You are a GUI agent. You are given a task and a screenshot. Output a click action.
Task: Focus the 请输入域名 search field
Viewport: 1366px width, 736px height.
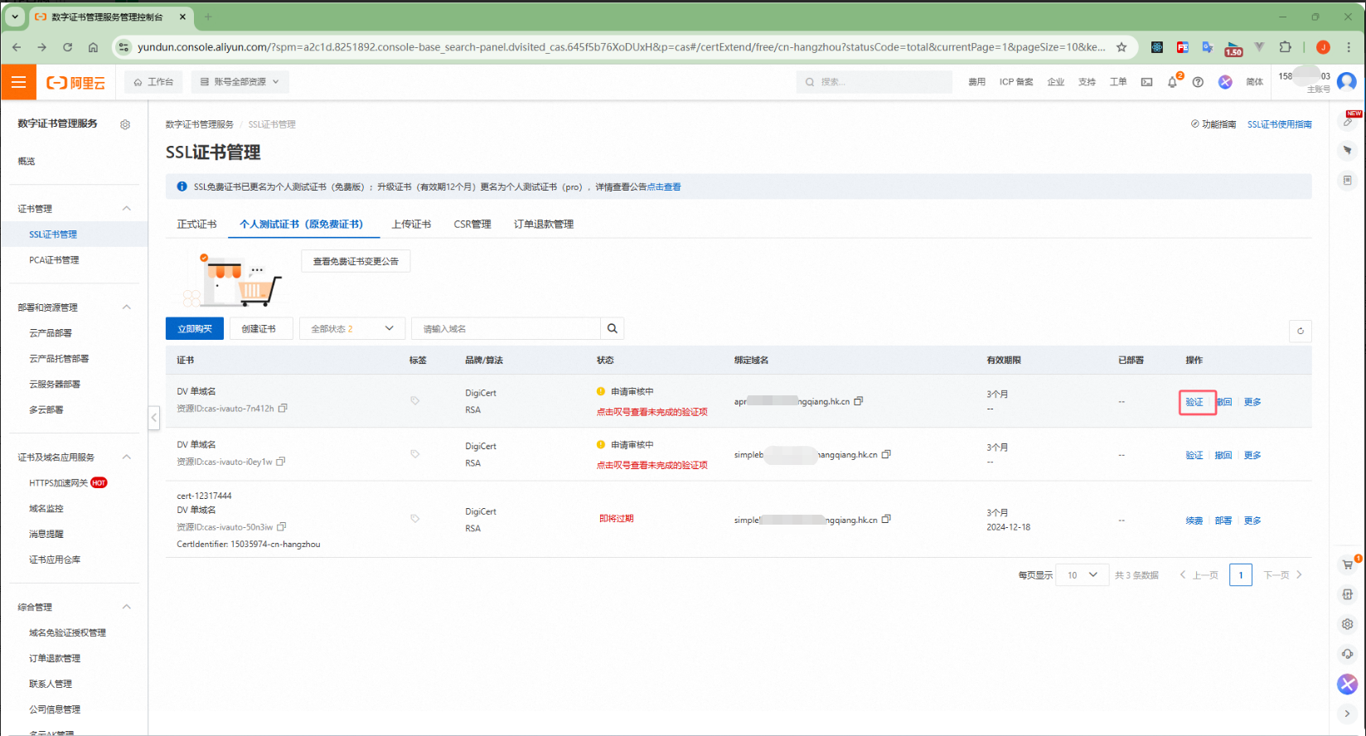pyautogui.click(x=506, y=328)
